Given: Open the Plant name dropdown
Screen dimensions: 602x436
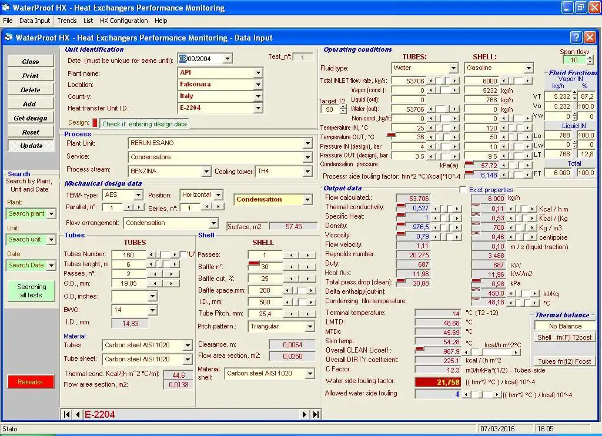Looking at the screenshot, I should click(x=257, y=73).
